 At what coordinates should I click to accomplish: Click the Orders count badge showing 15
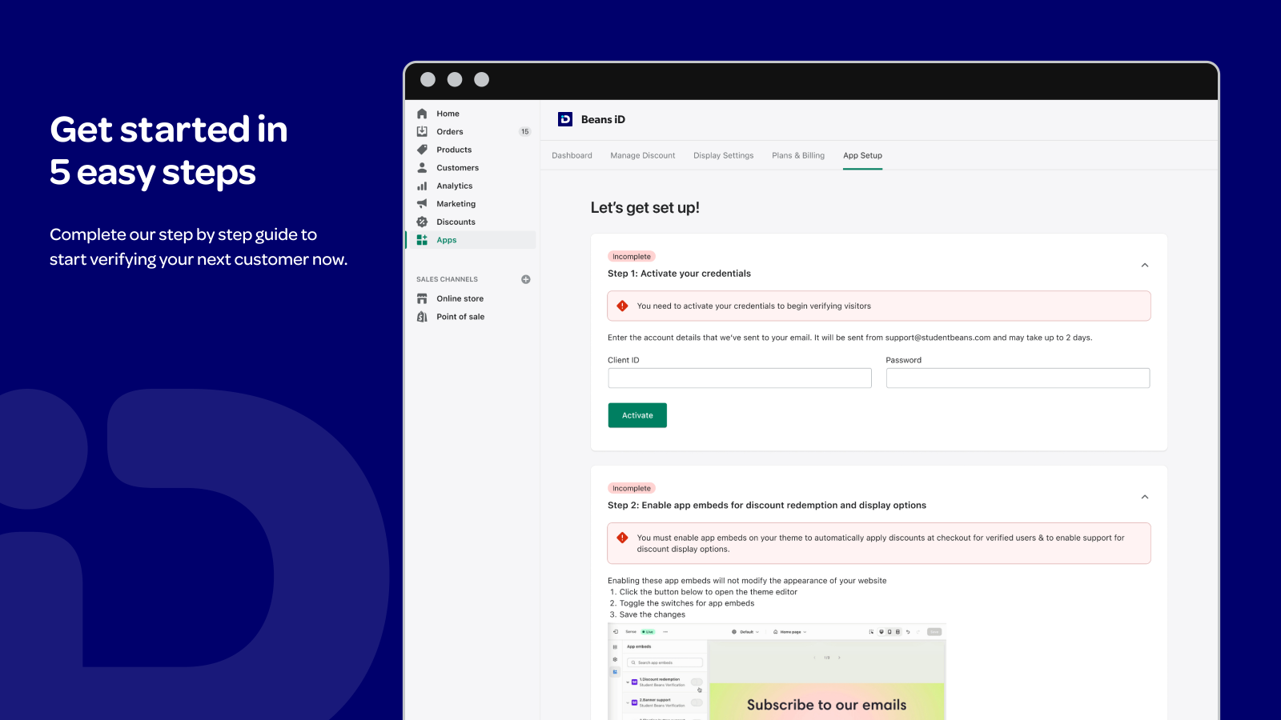525,132
